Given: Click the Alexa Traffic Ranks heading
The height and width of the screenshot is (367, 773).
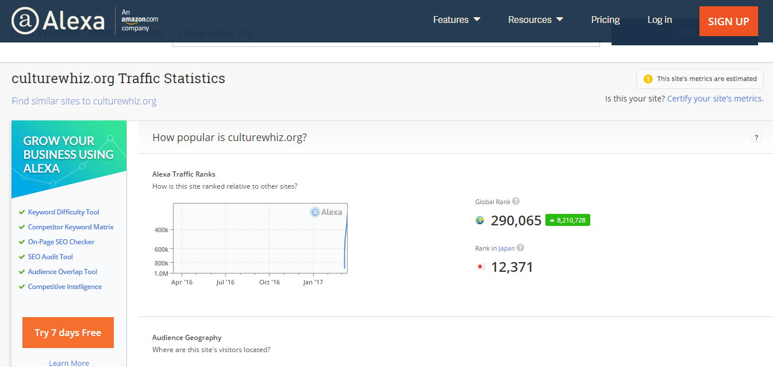Looking at the screenshot, I should tap(184, 174).
